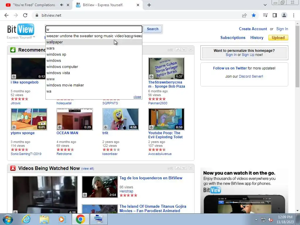
Task: Reload the page with the refresh icon
Action: [25, 15]
